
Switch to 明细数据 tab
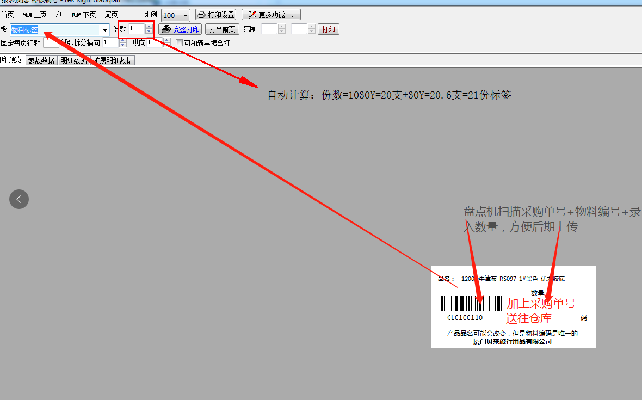tap(73, 60)
